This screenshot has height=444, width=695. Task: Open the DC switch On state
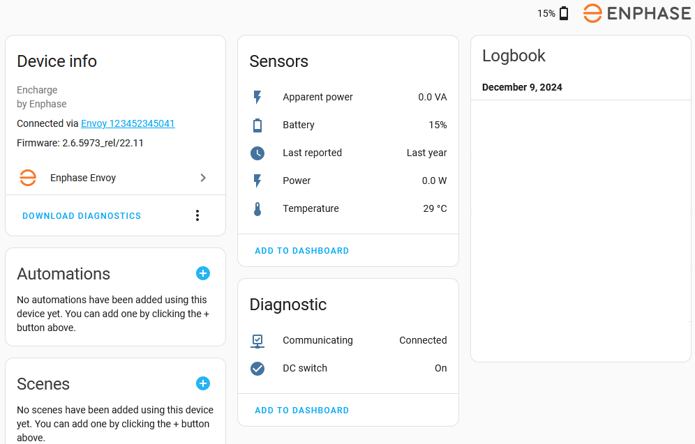pos(440,368)
